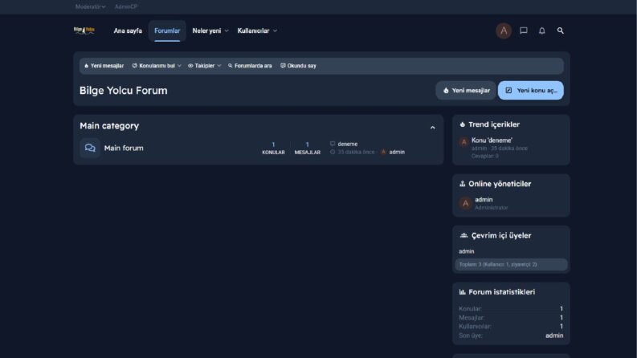Click the Trend içerikler heading
This screenshot has width=637, height=358.
(493, 124)
